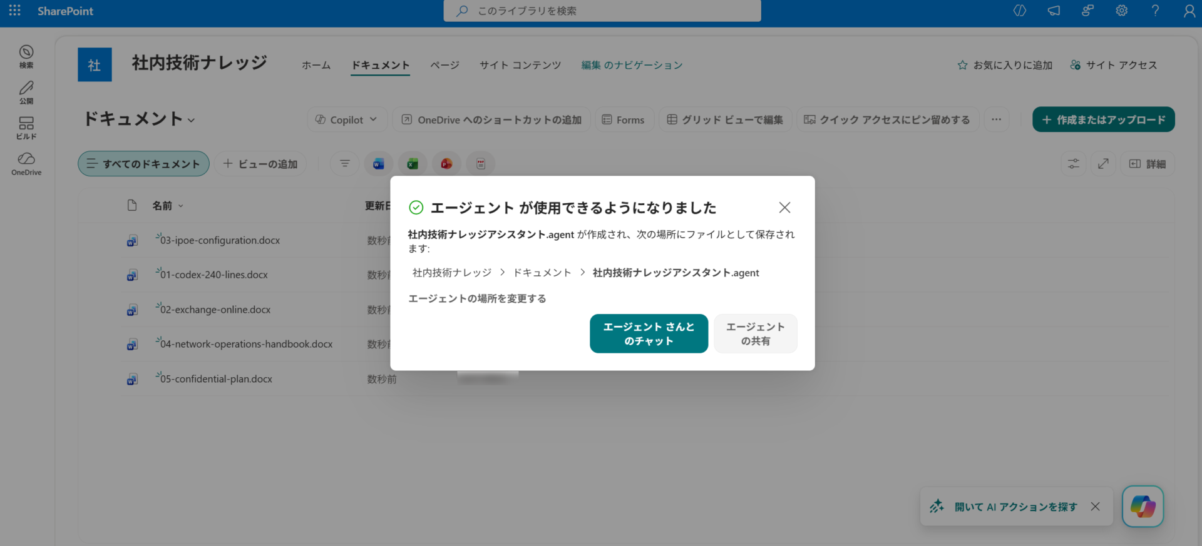Open the help question mark icon

1155,11
